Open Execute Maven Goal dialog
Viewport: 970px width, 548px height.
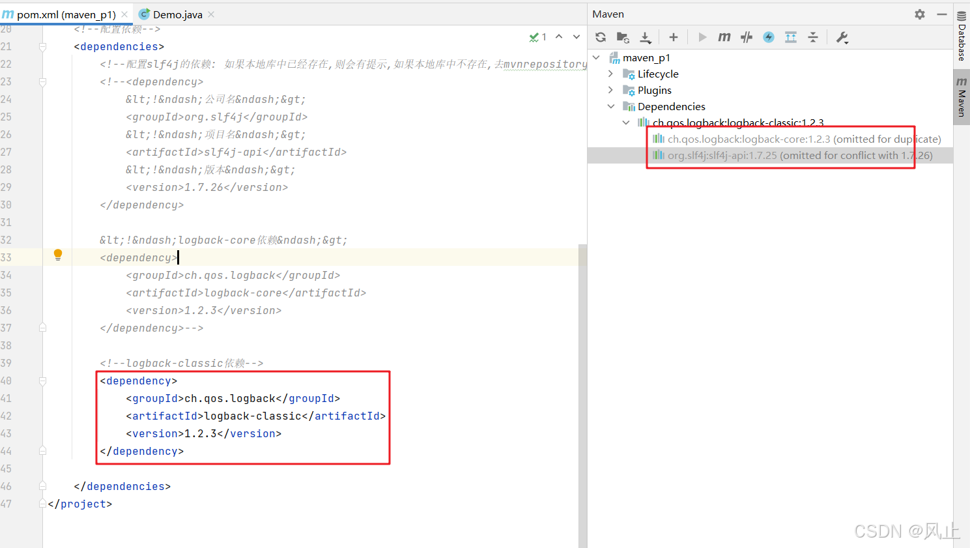(724, 37)
